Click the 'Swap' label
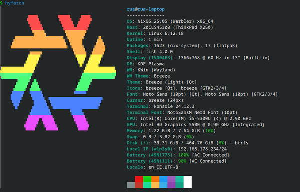Screen dimensions: 300x192 132,137
